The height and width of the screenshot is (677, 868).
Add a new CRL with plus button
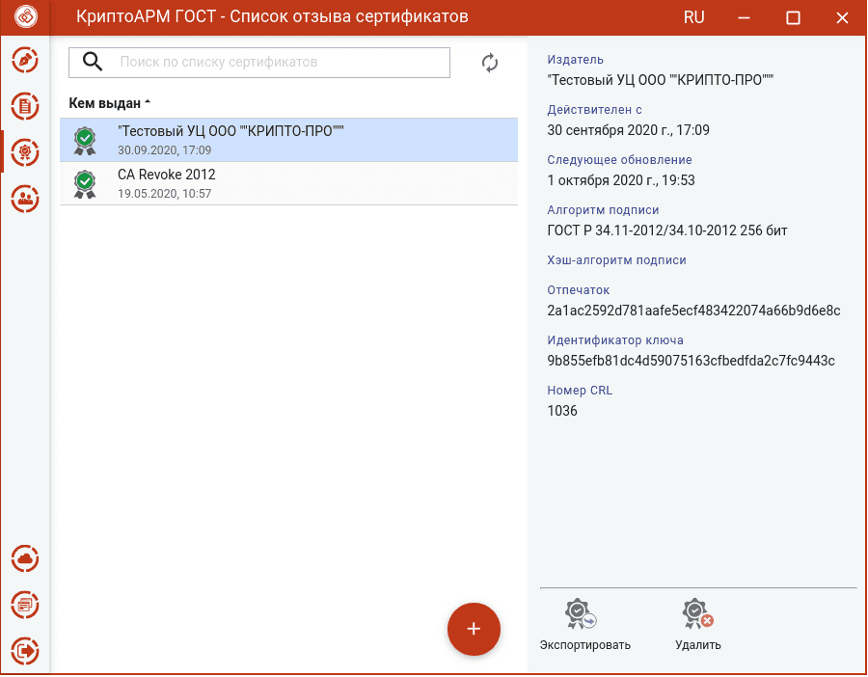[x=474, y=630]
